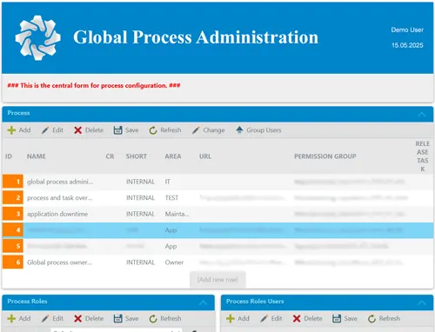Image resolution: width=435 pixels, height=332 pixels.
Task: Add a new entry in Process Roles Users
Action: (238, 318)
